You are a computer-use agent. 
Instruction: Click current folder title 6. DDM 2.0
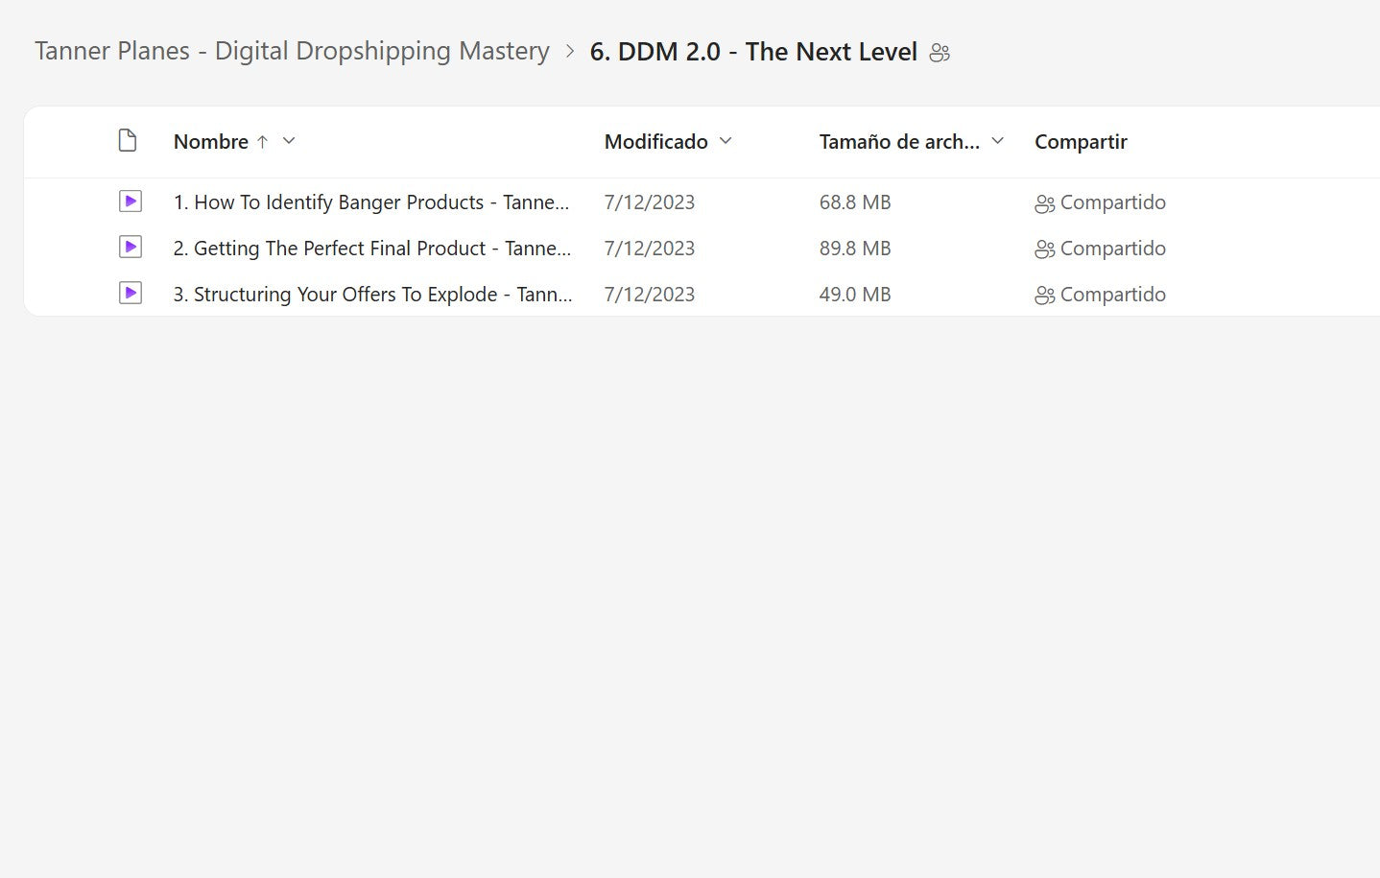pyautogui.click(x=752, y=52)
